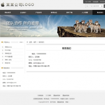Click the sidebar admin@qq.com email
Screen dimensions: 105x105
pyautogui.click(x=12, y=83)
